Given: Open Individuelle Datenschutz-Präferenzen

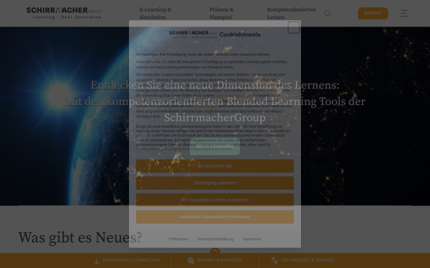Looking at the screenshot, I should pyautogui.click(x=215, y=217).
